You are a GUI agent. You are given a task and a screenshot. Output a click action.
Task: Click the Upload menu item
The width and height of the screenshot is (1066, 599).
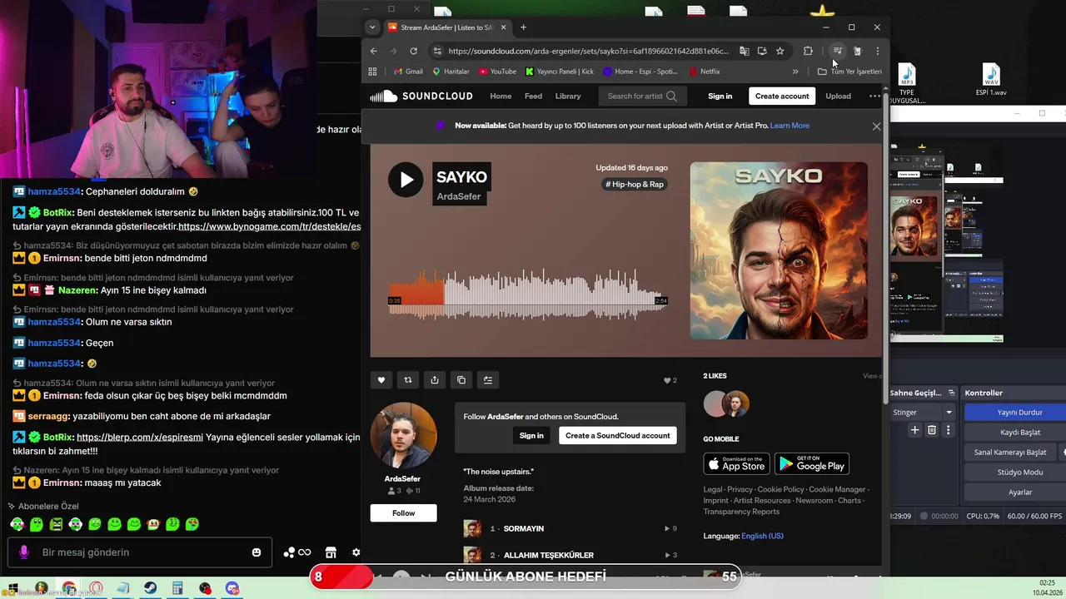(x=838, y=96)
